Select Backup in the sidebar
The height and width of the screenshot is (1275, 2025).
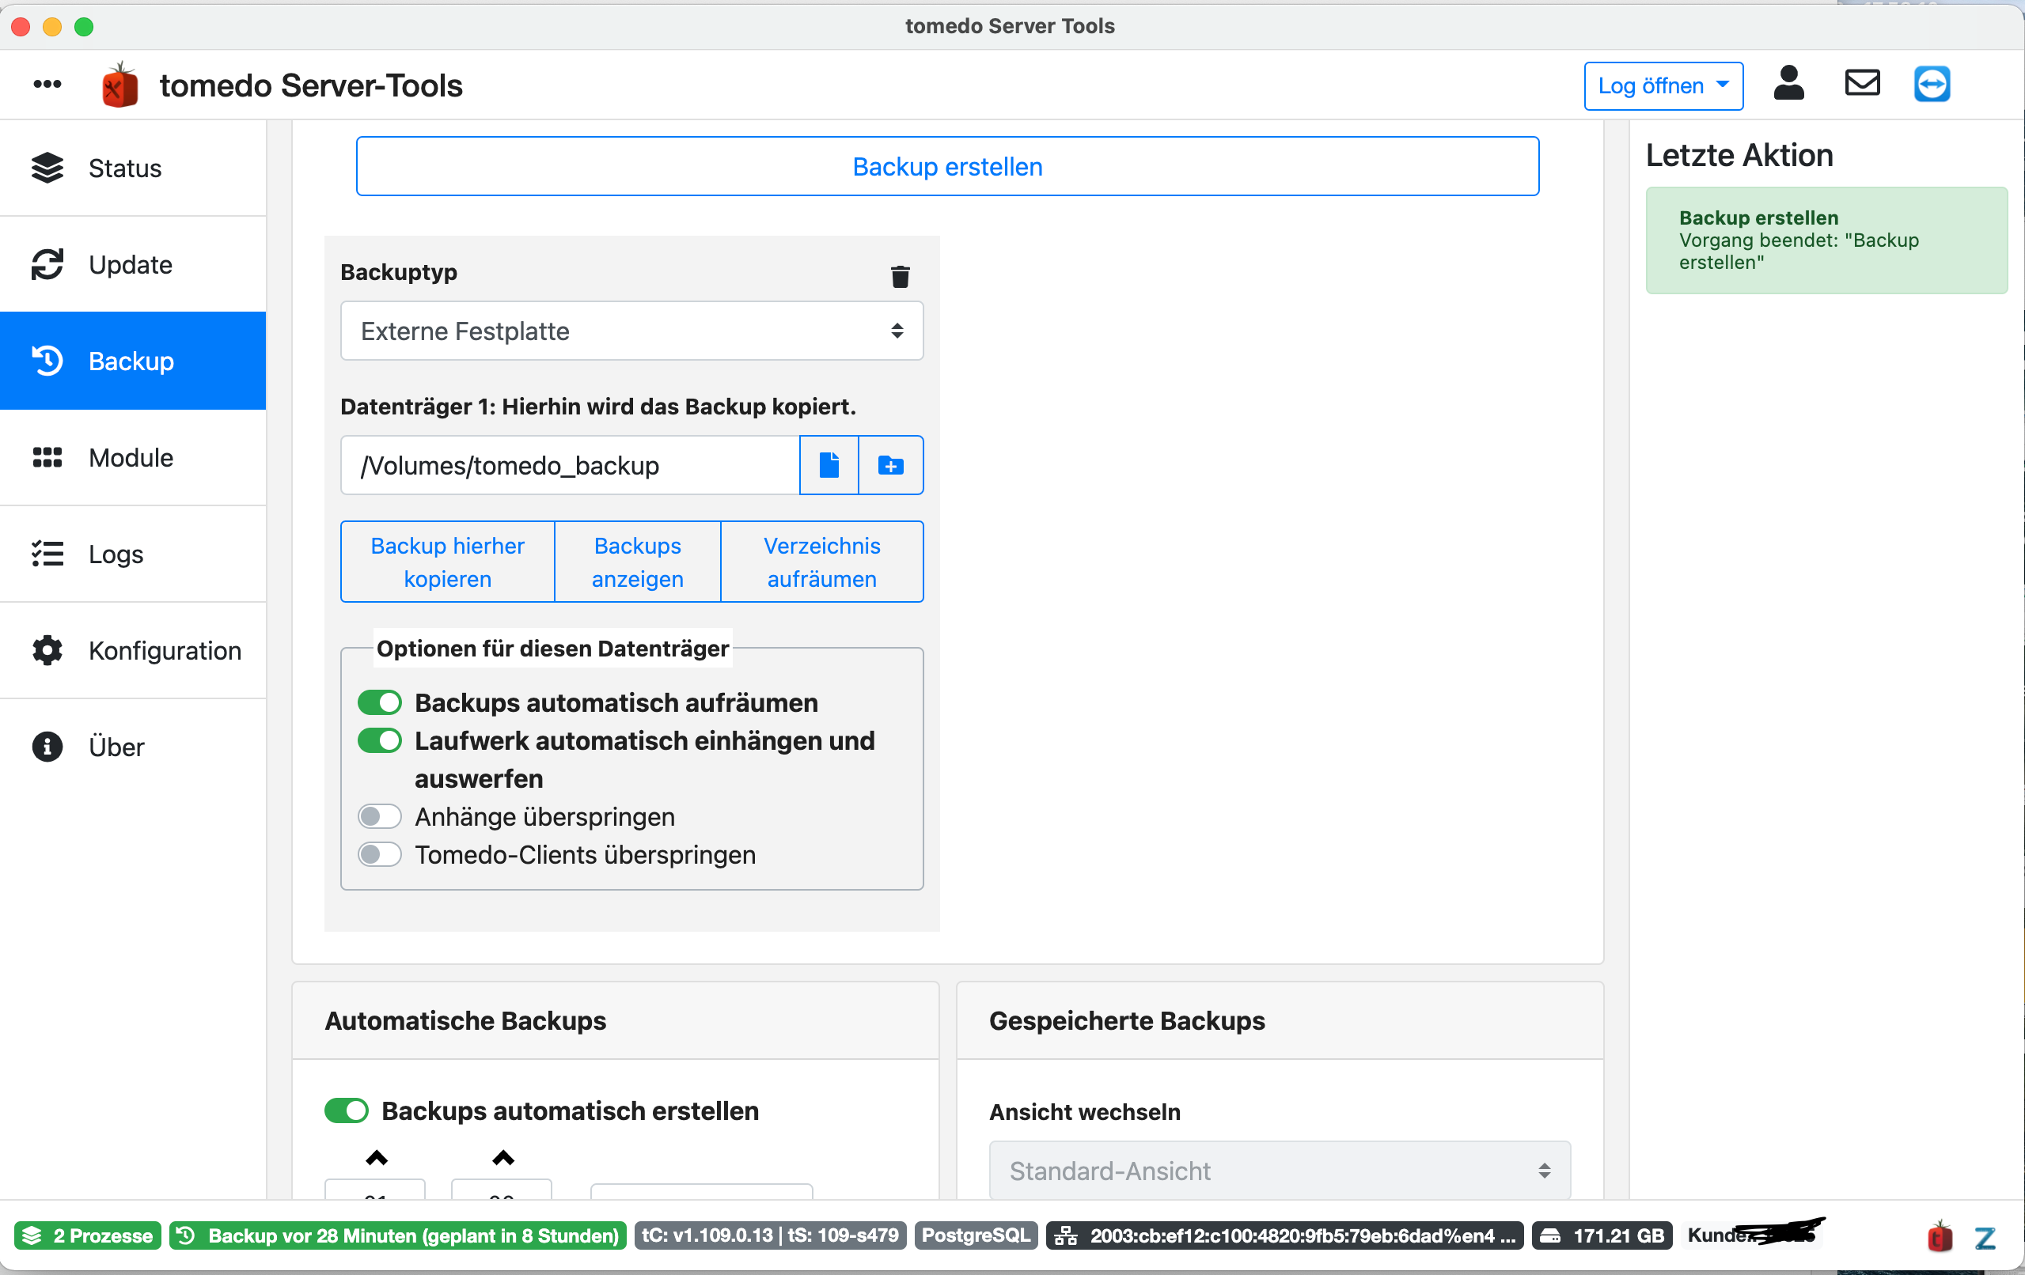(x=133, y=361)
